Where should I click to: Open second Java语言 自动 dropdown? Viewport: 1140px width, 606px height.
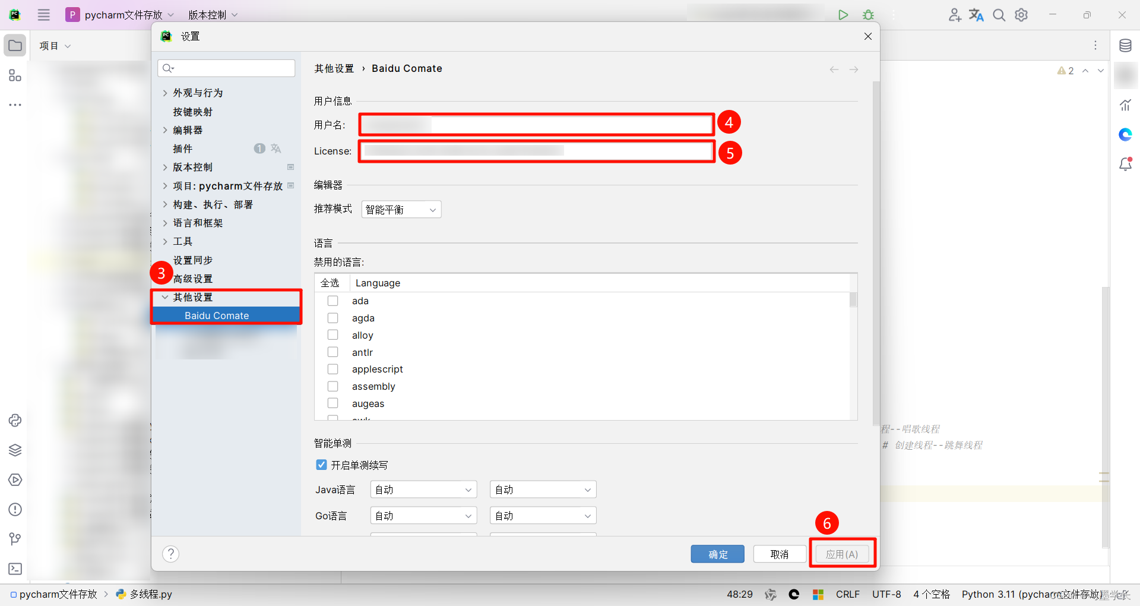(543, 490)
